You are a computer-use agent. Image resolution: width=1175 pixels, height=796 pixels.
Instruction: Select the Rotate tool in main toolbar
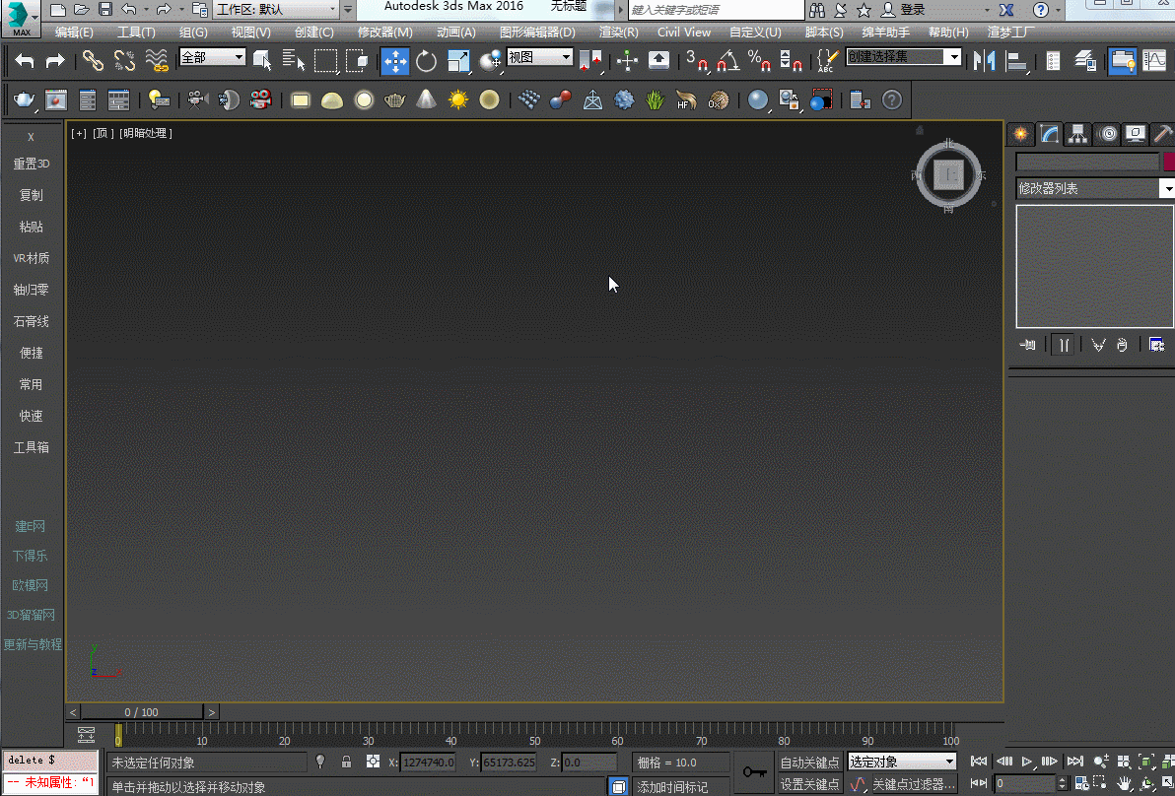click(x=426, y=61)
